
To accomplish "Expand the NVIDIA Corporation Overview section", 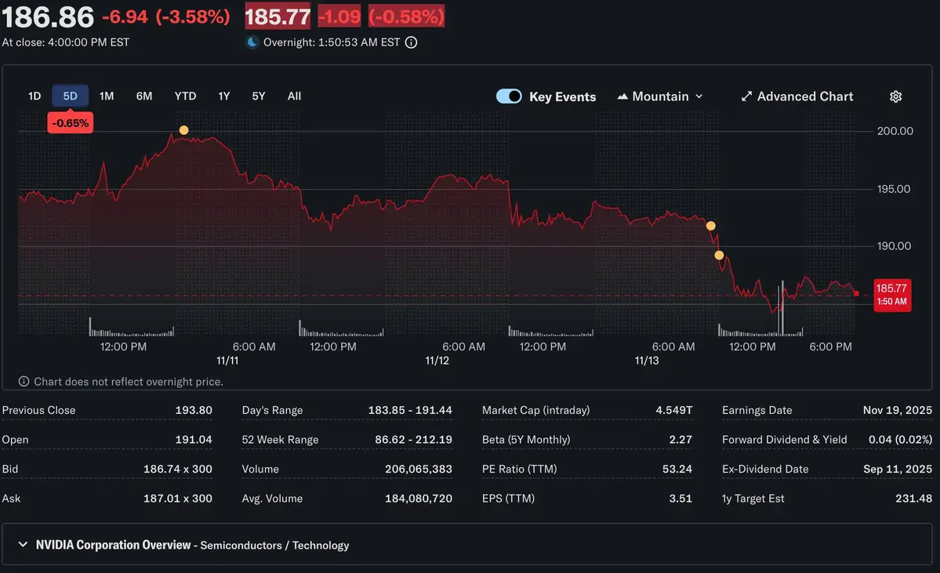I will [x=24, y=545].
